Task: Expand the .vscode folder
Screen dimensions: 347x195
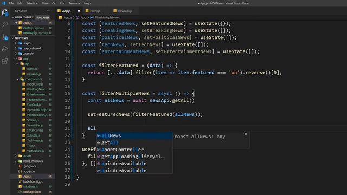Action: coord(33,53)
